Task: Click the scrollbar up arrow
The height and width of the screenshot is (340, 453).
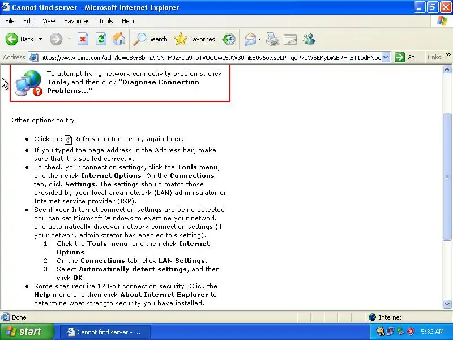Action: 447,69
